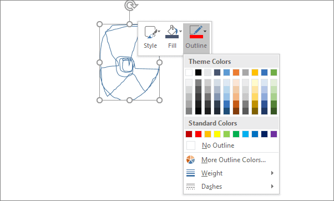334x201 pixels.
Task: Open the shape Style gallery icon
Action: [150, 32]
